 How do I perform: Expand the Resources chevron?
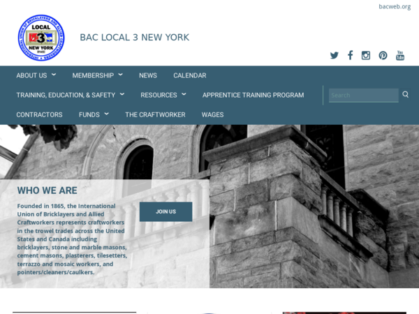[x=184, y=94]
